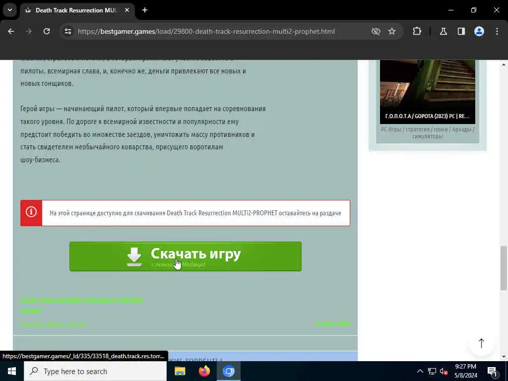Click the scrollbar down arrow
Viewport: 508px width, 381px height.
click(503, 357)
